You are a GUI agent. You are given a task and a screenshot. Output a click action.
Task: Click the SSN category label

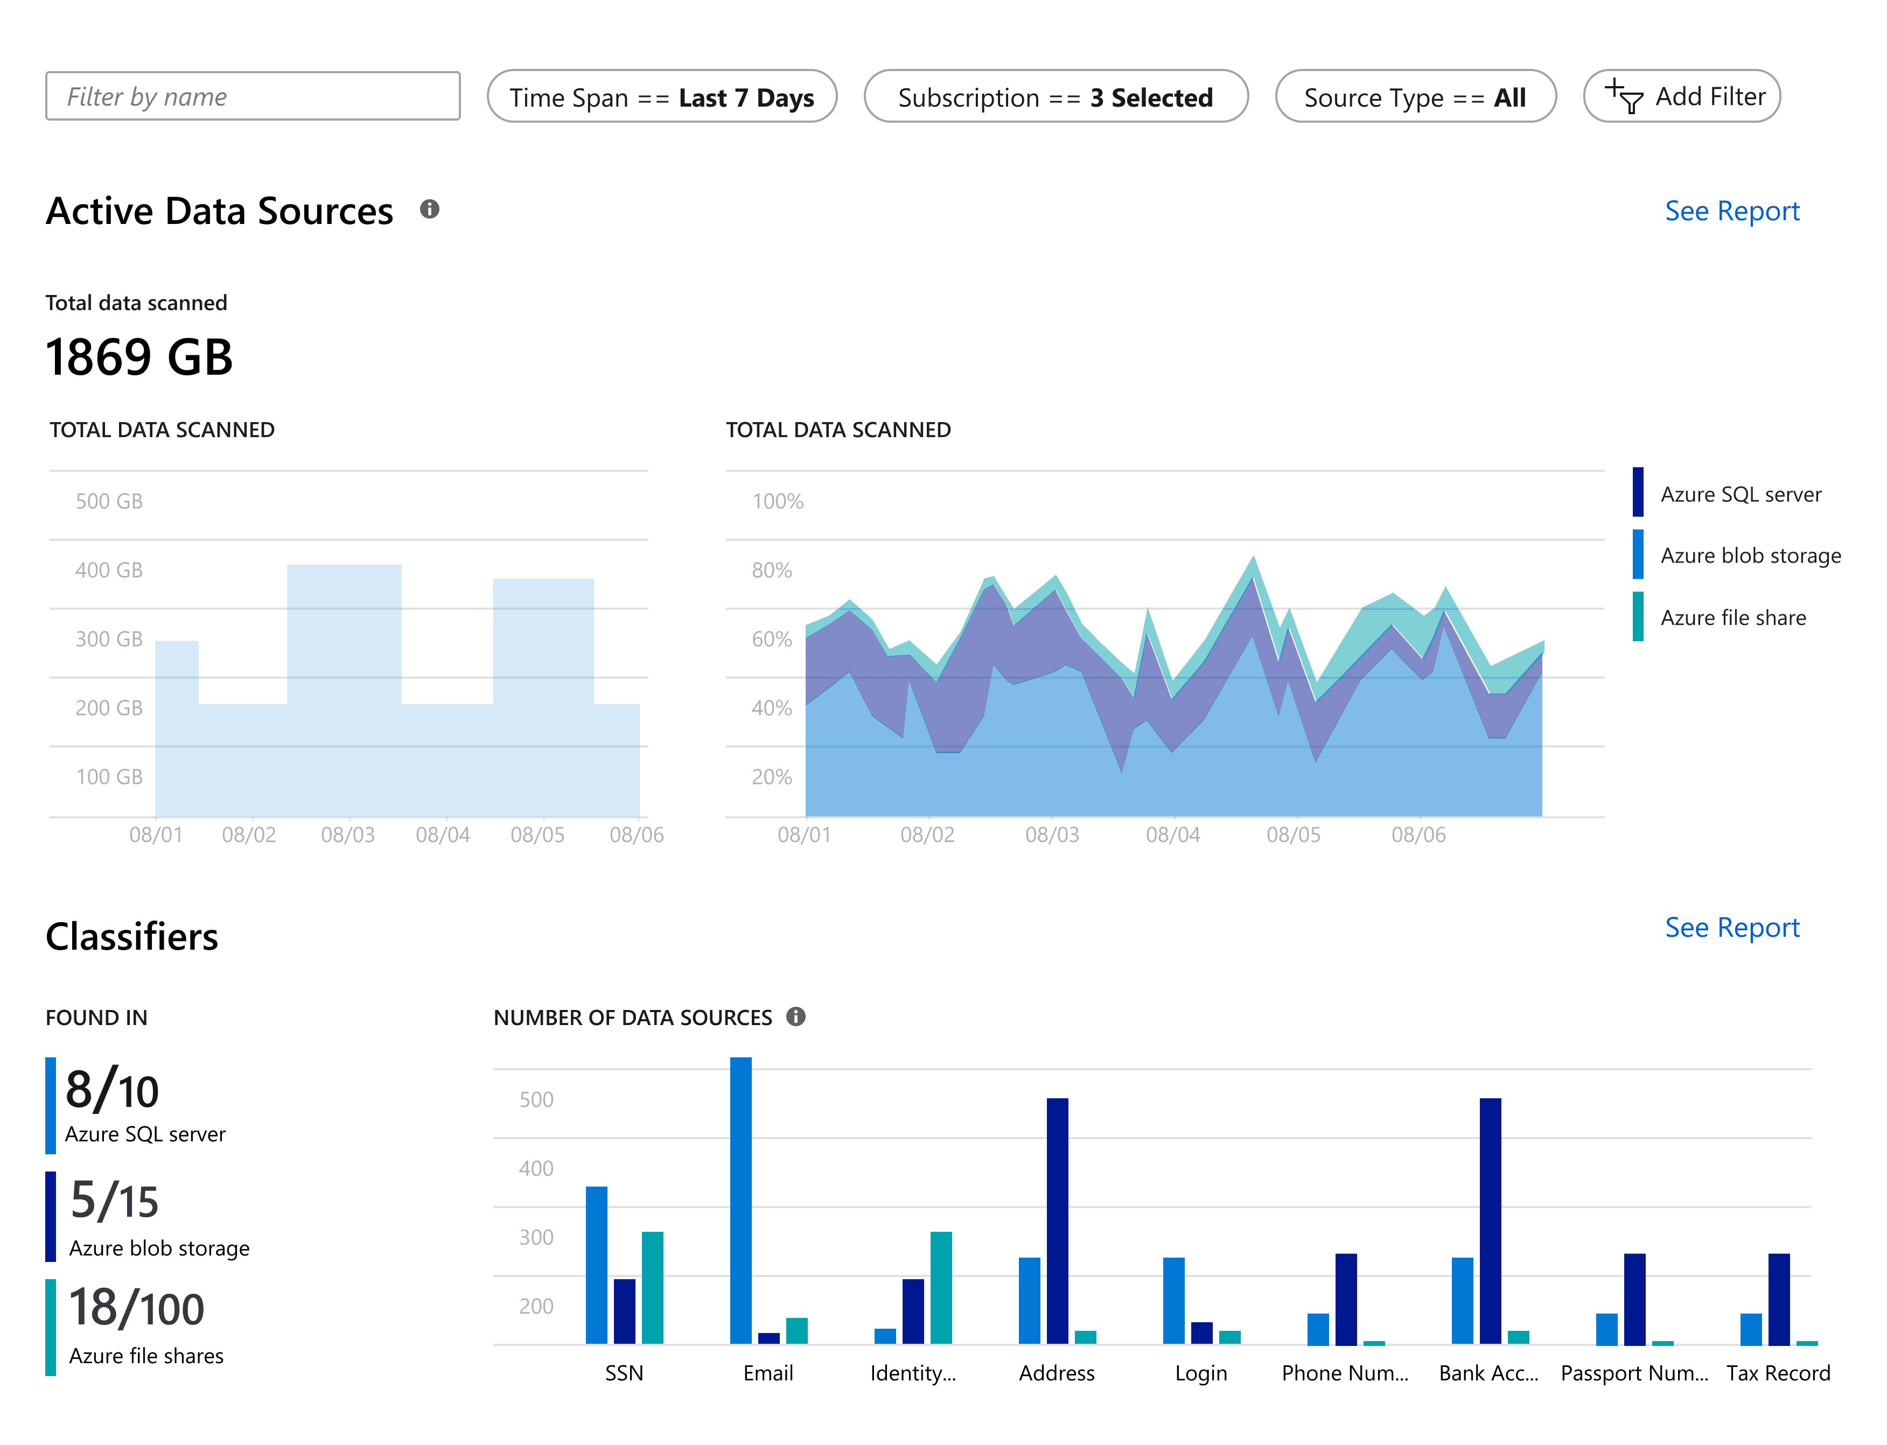pos(624,1373)
